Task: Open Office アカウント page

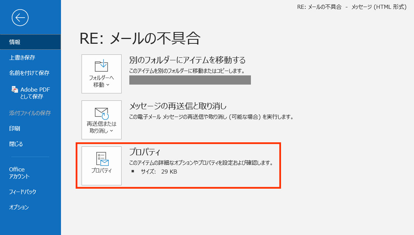Action: tap(19, 173)
